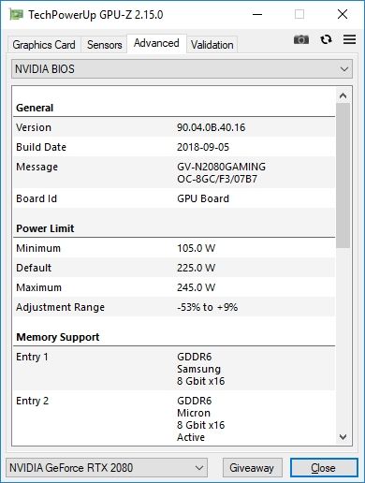Expand the NVIDIA BIOS dropdown
Viewport: 365px width, 483px height.
tap(182, 69)
